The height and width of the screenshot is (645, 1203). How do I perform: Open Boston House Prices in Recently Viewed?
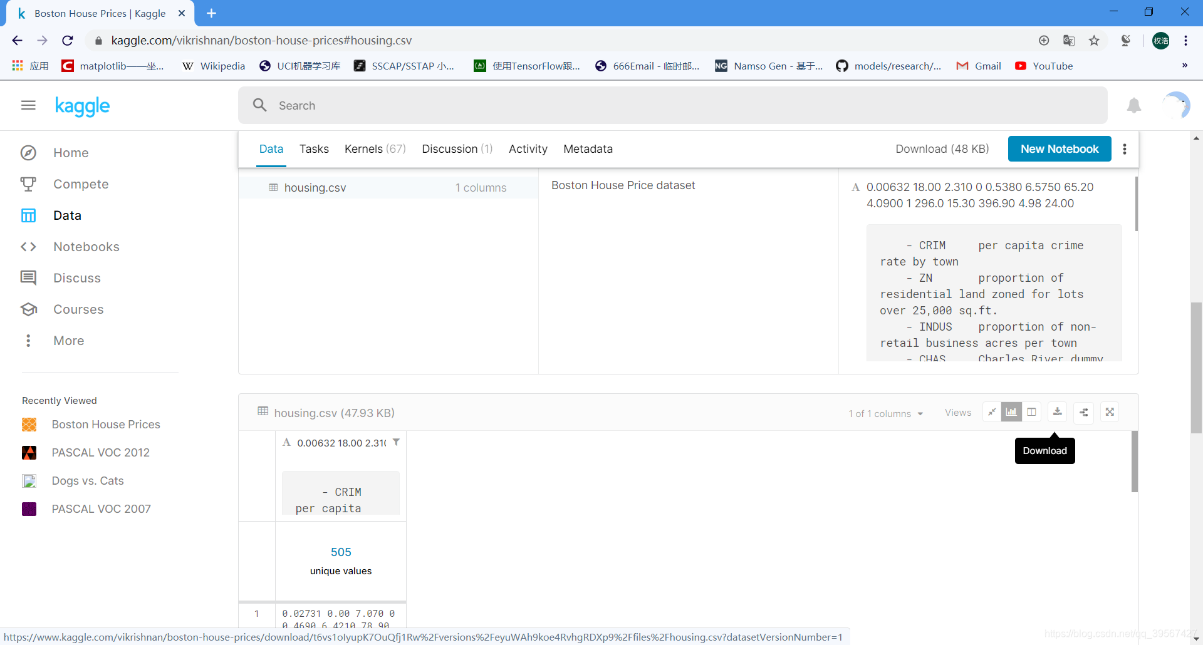click(105, 424)
